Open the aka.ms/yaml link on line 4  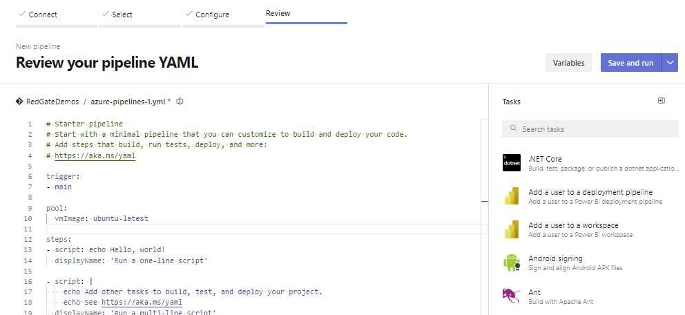pos(95,156)
